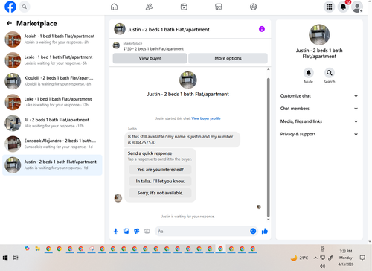Open Lexie's 1 bed 1 bath conversation
Image resolution: width=372 pixels, height=271 pixels.
pyautogui.click(x=52, y=60)
